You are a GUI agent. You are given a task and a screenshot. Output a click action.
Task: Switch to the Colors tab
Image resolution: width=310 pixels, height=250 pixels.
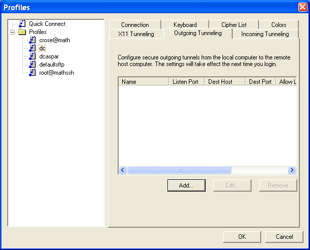pos(278,25)
